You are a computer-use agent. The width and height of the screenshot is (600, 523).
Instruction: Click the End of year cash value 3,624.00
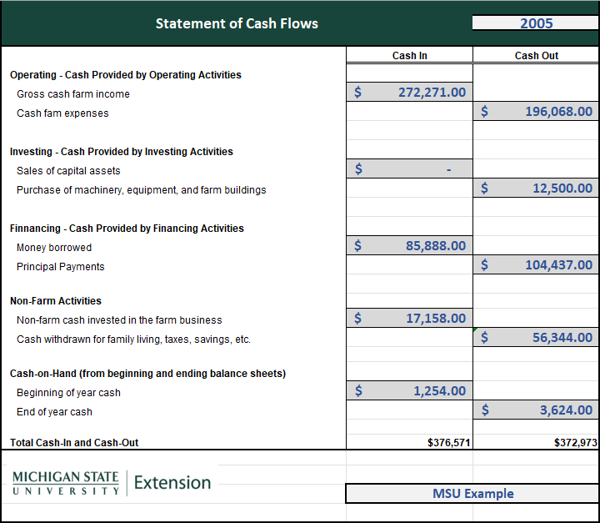click(x=536, y=410)
